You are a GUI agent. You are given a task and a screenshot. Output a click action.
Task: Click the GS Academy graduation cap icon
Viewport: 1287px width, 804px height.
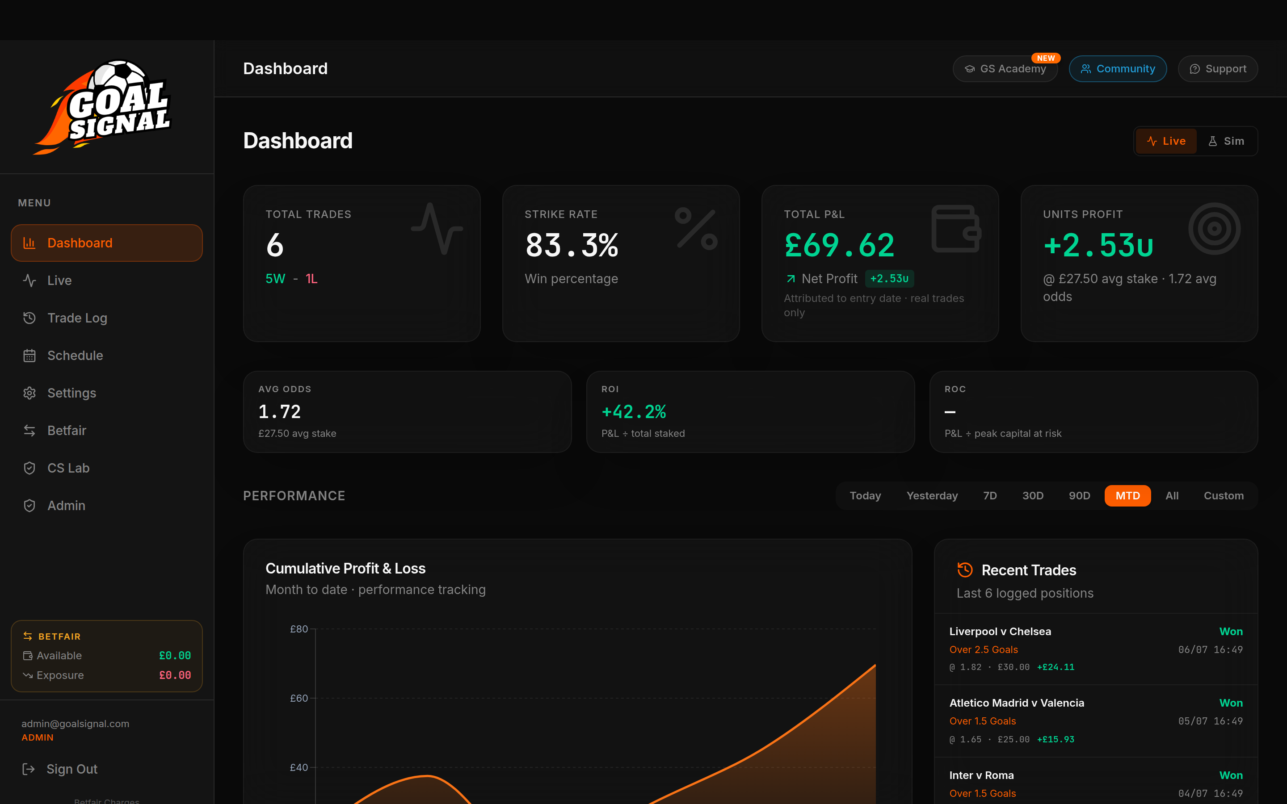point(970,69)
